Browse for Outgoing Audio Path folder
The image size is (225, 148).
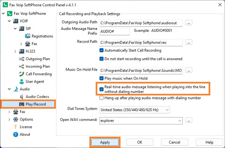tap(189, 23)
